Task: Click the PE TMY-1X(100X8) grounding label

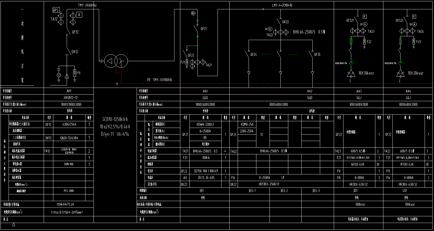Action: click(159, 80)
